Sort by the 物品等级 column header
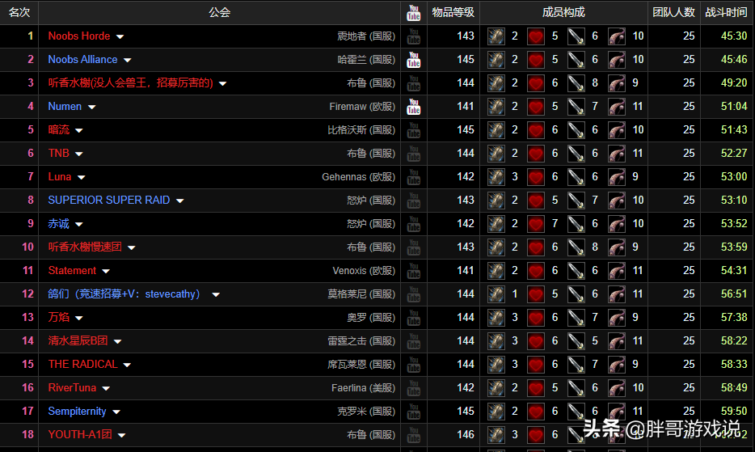The width and height of the screenshot is (755, 452). point(453,13)
